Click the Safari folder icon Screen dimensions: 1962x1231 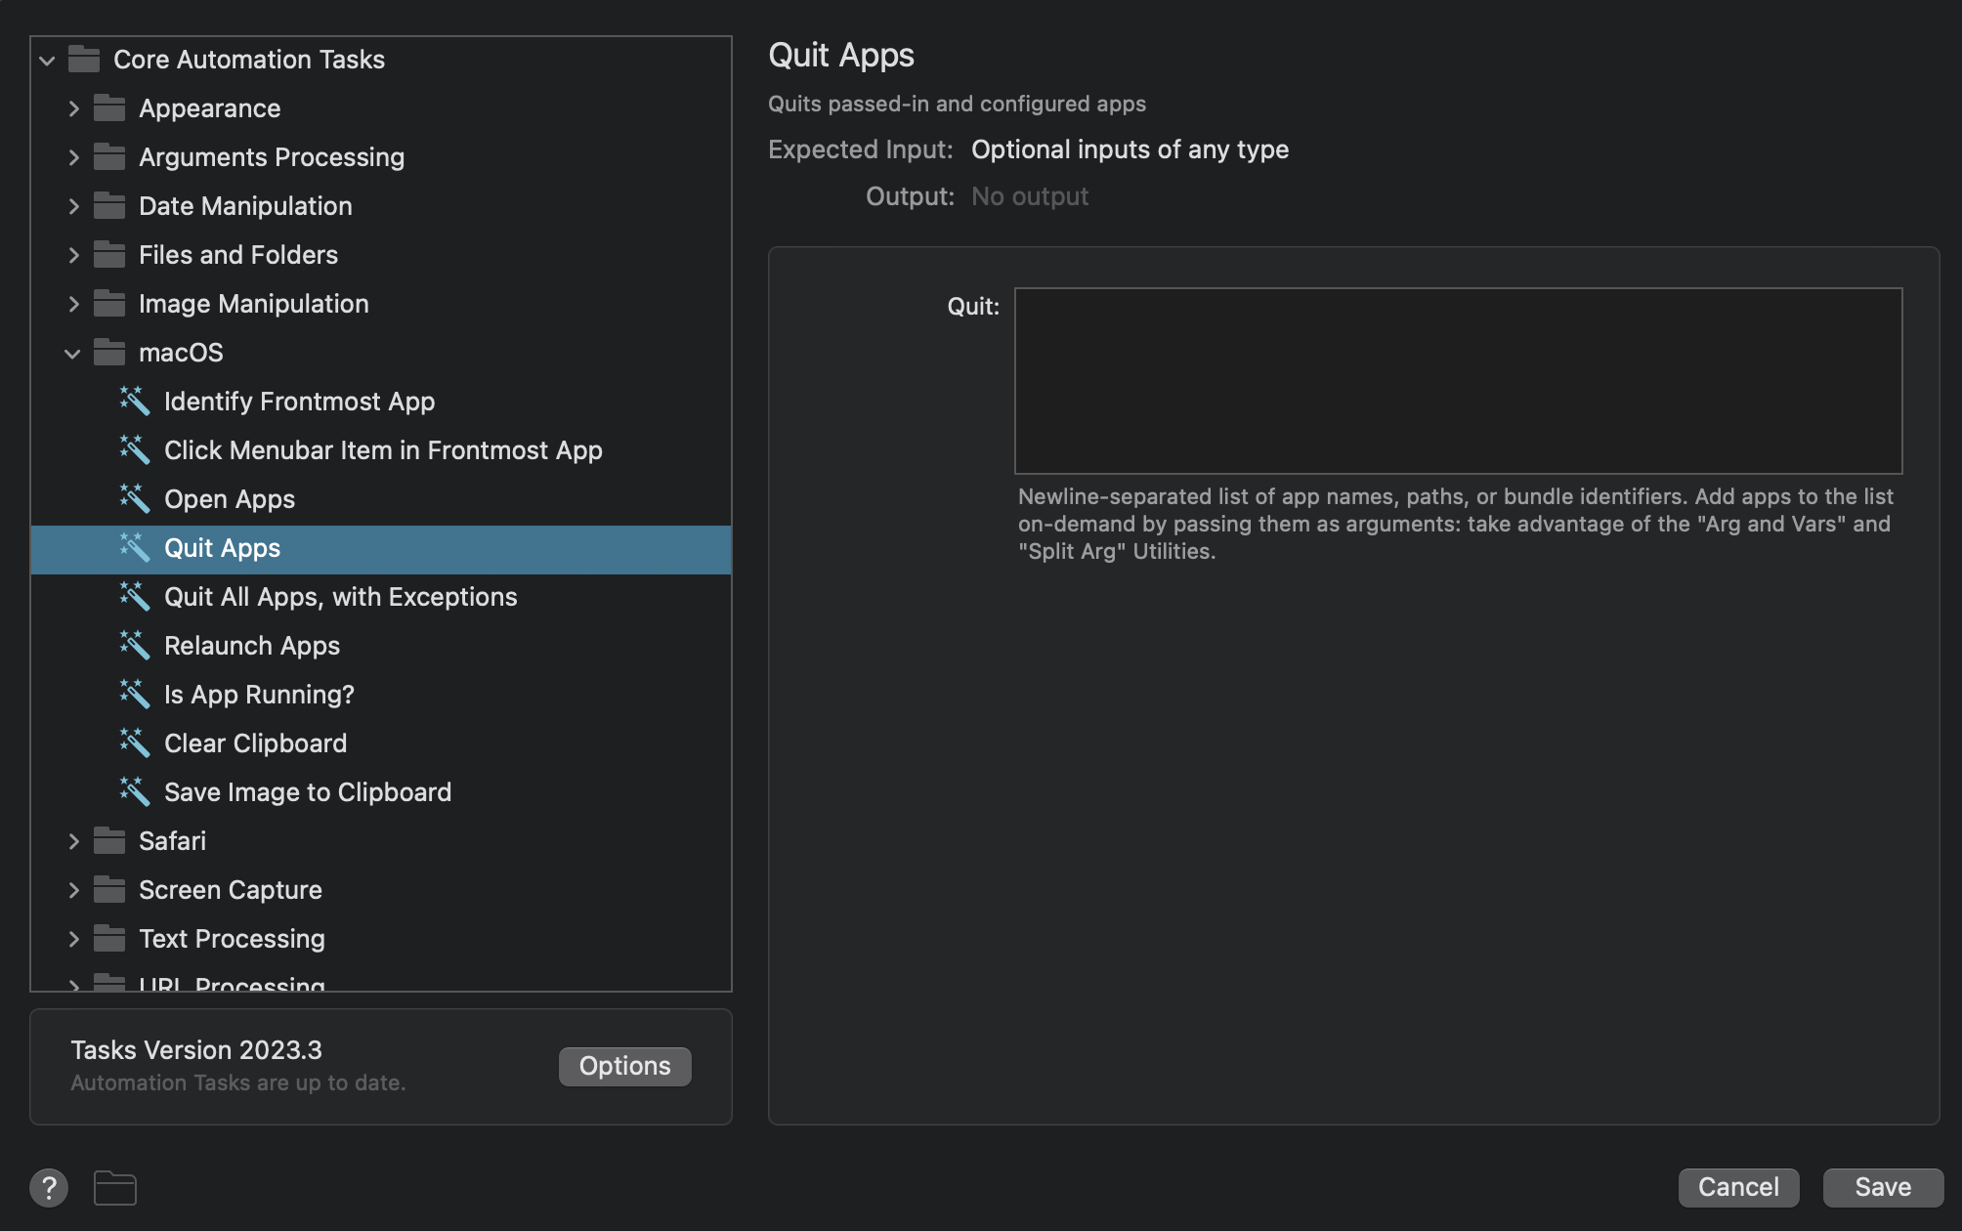(109, 840)
